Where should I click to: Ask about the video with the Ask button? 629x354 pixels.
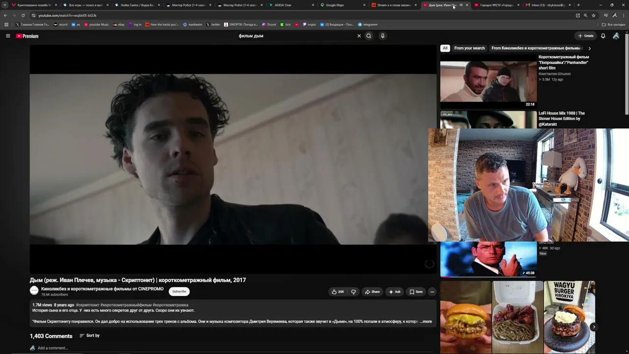tap(395, 292)
